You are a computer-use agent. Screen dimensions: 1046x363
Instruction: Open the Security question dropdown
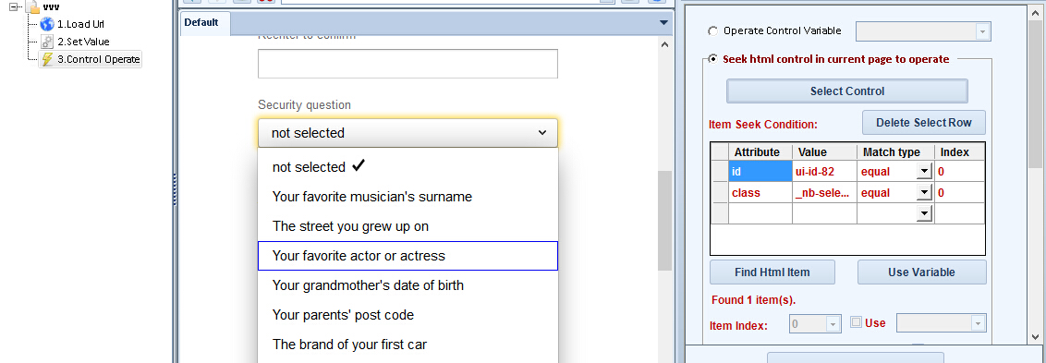coord(407,133)
